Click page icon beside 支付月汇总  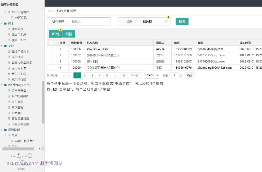(x=9, y=68)
